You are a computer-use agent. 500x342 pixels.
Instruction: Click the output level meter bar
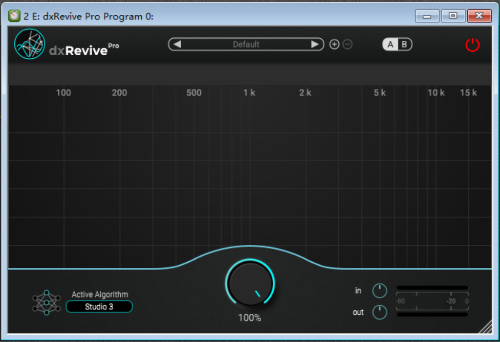[432, 314]
